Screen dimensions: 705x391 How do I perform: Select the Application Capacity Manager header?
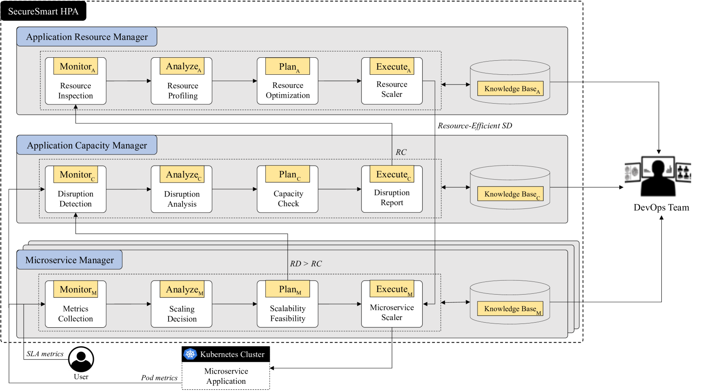[87, 145]
